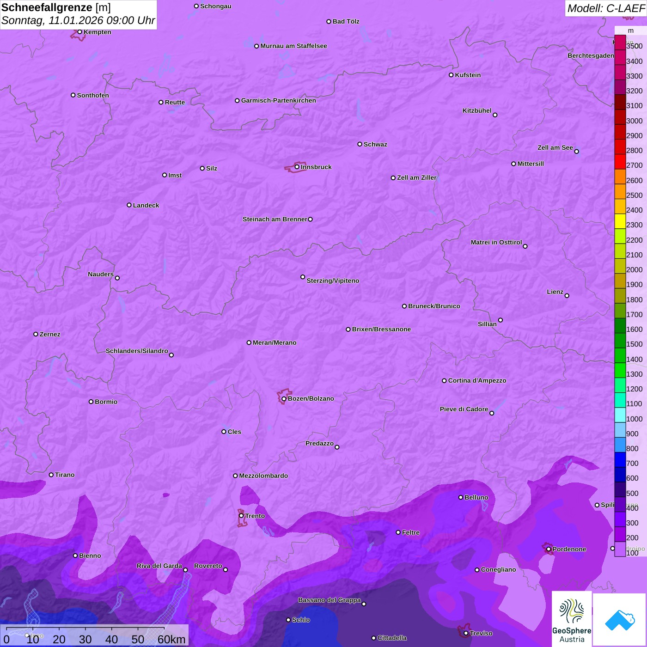Viewport: 647px width, 647px height.
Task: Click the Kempten city marker dot
Action: point(79,32)
